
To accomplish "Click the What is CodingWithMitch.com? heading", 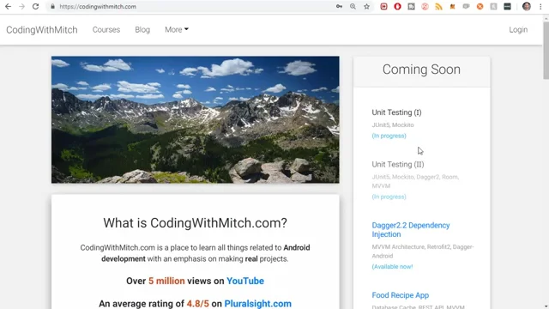I will pyautogui.click(x=195, y=223).
